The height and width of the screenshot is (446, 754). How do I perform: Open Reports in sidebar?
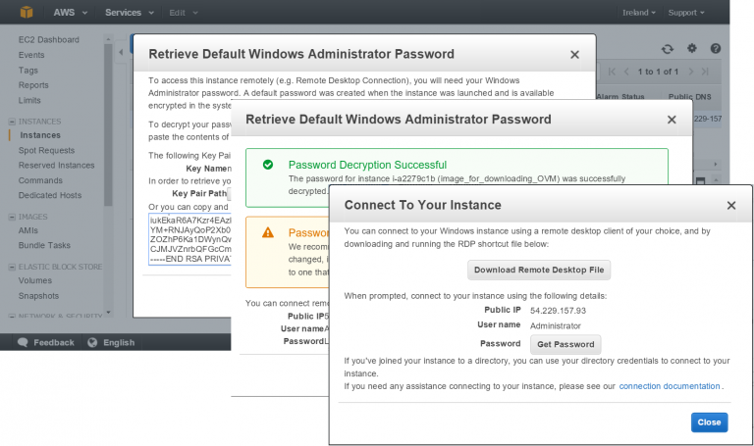[33, 85]
